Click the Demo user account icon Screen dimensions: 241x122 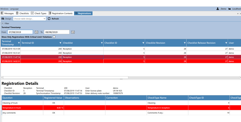(218, 9)
